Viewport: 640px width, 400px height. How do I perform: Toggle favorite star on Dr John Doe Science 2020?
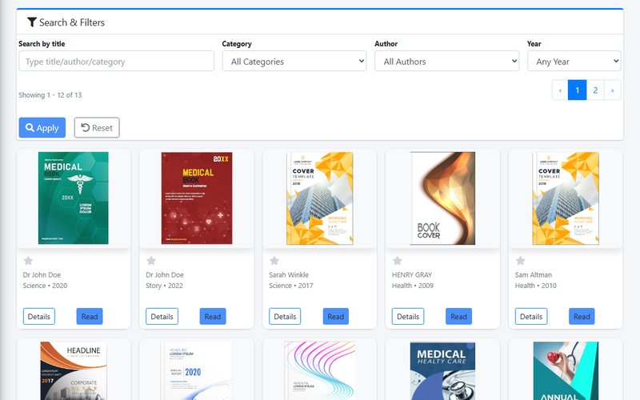pos(28,261)
